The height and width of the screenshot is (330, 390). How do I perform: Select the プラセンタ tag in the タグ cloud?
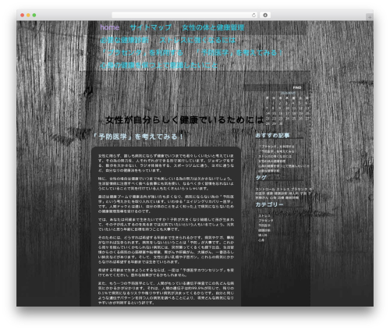click(x=300, y=189)
